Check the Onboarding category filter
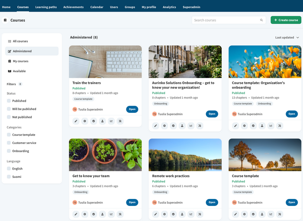This screenshot has width=303, height=221. click(9, 151)
